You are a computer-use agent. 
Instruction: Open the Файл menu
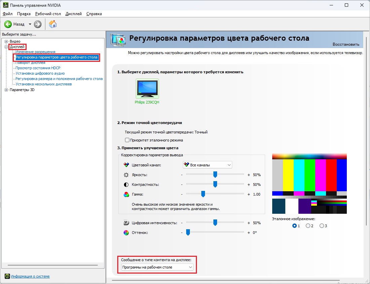pyautogui.click(x=7, y=14)
